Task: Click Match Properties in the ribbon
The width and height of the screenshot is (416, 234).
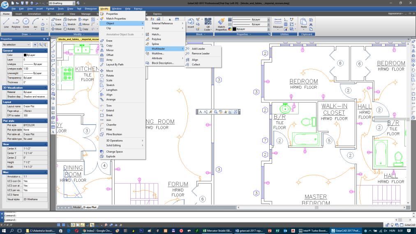Action: tap(221, 24)
